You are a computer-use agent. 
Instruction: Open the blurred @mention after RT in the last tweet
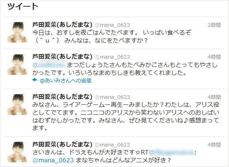click(x=172, y=152)
